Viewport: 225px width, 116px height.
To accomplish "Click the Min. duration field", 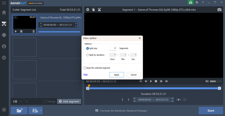I will click(123, 55).
